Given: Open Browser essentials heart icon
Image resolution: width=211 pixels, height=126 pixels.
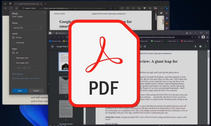Looking at the screenshot, I should pos(144,8).
